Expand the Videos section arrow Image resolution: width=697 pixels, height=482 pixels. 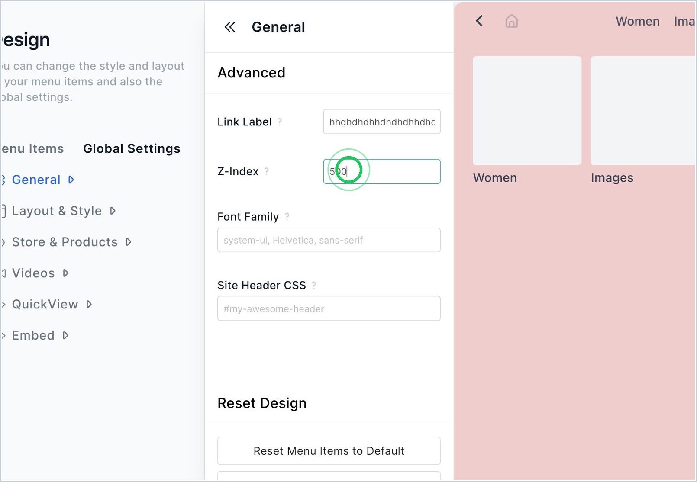pos(66,273)
